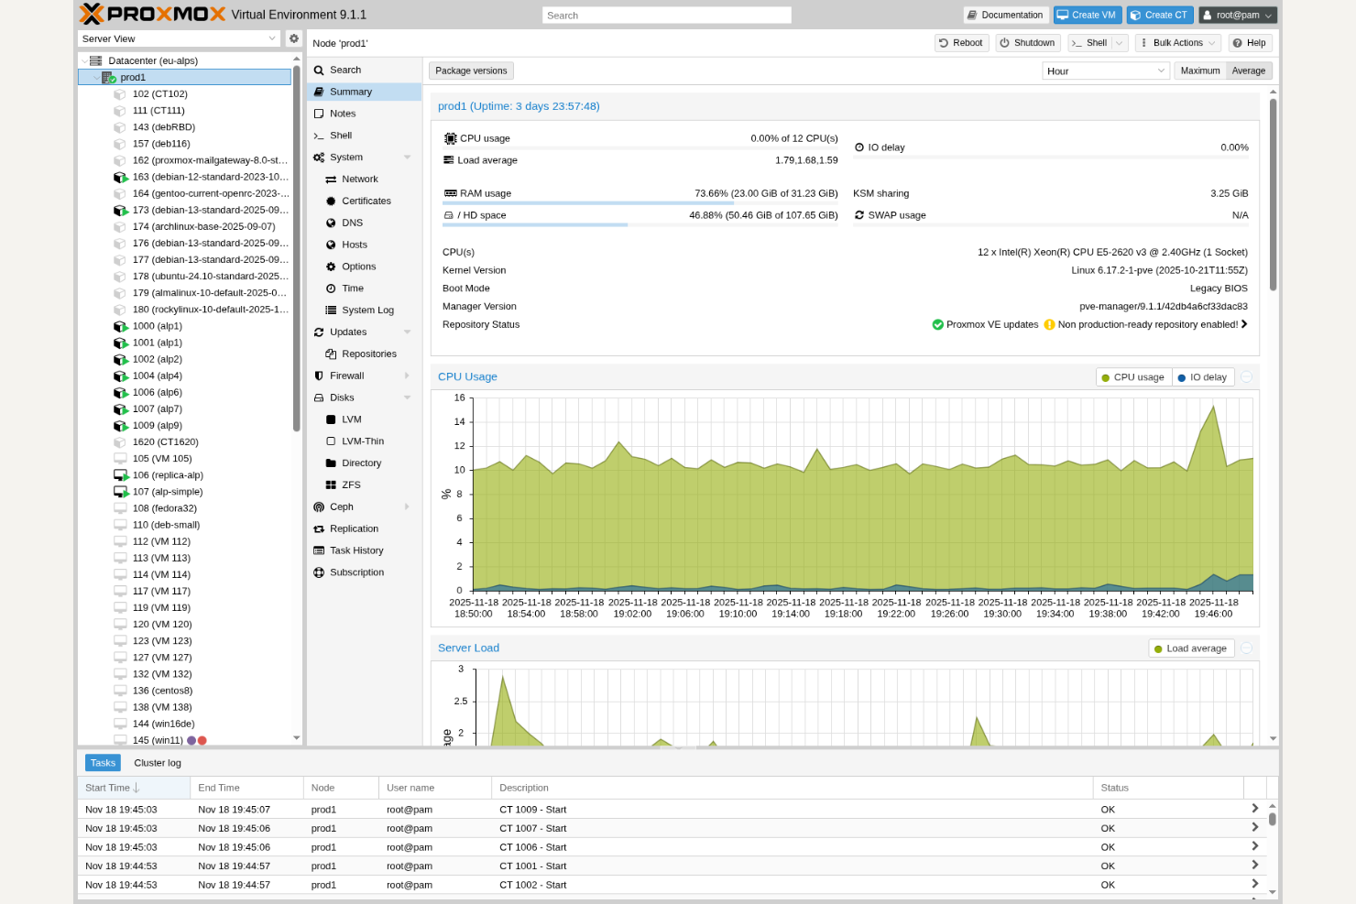Collapse the Updates menu section arrow
This screenshot has width=1356, height=904.
(x=407, y=332)
